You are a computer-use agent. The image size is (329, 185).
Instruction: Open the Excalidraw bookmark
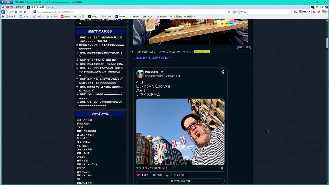click(x=162, y=16)
